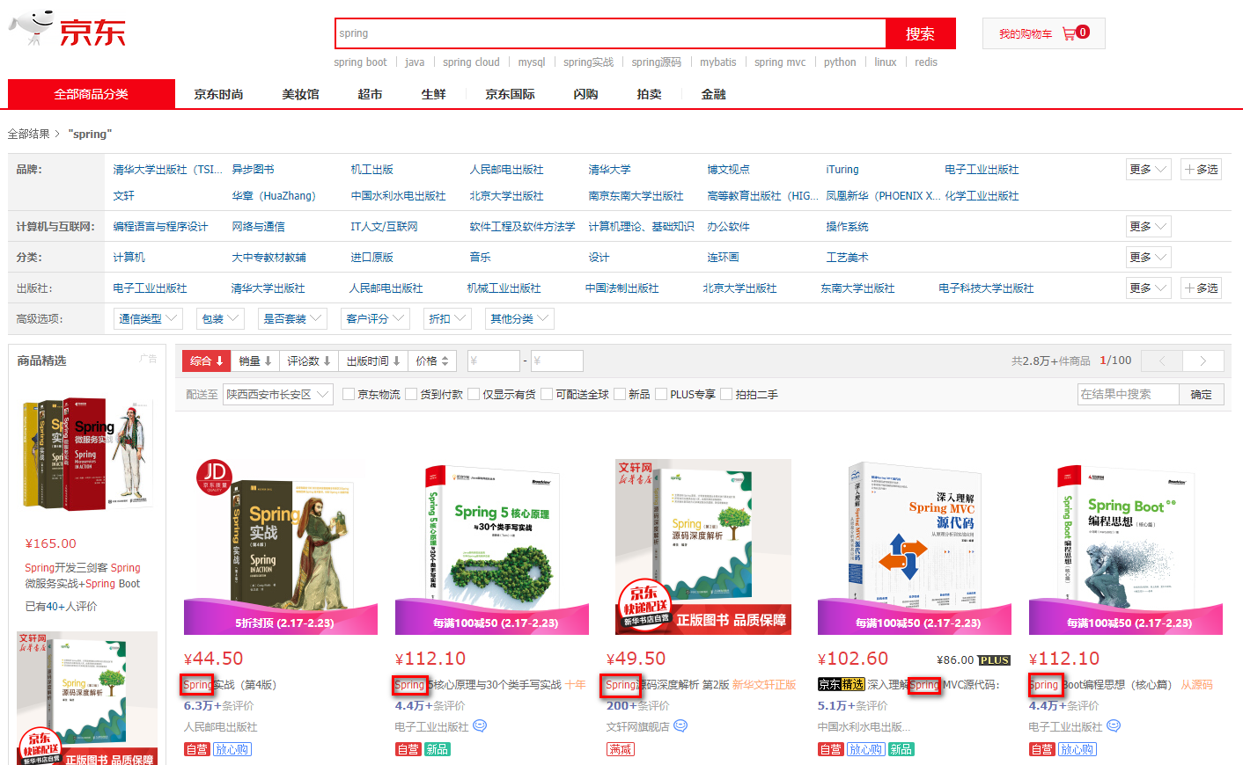Image resolution: width=1243 pixels, height=765 pixels.
Task: Click spring boot suggested keyword
Action: point(360,62)
